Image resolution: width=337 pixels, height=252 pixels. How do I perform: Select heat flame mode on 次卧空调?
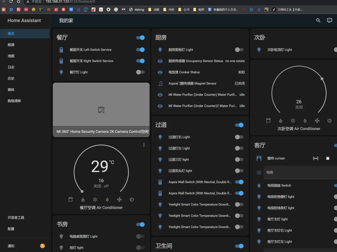pyautogui.click(x=281, y=121)
